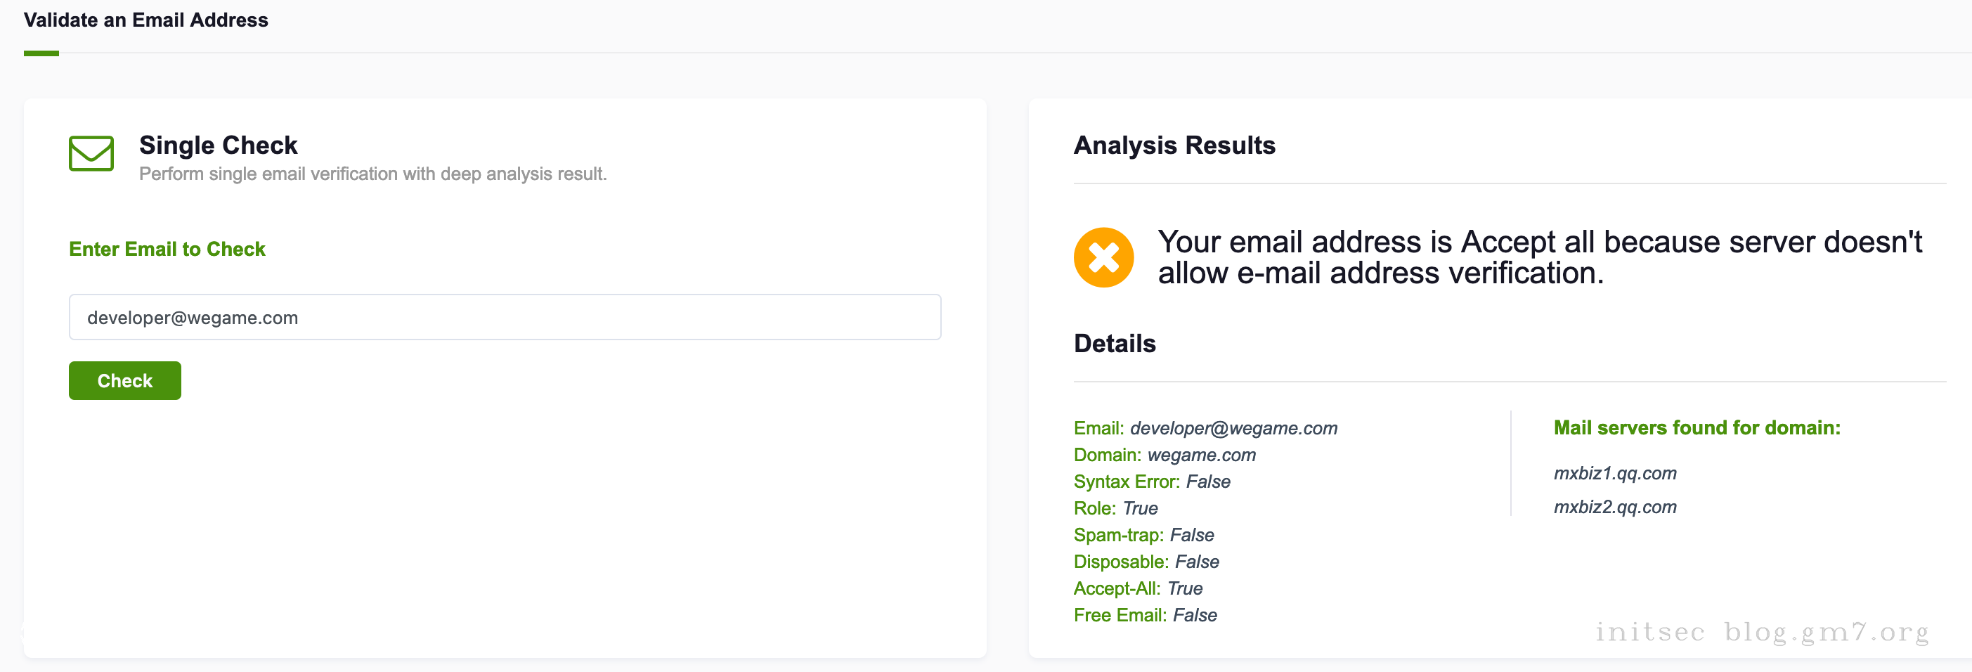This screenshot has width=1972, height=672.
Task: Click the Domain: wegame.com detail line
Action: [x=1164, y=455]
